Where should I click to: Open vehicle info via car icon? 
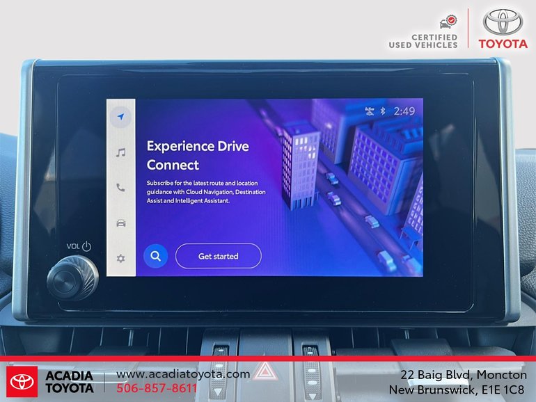point(121,223)
